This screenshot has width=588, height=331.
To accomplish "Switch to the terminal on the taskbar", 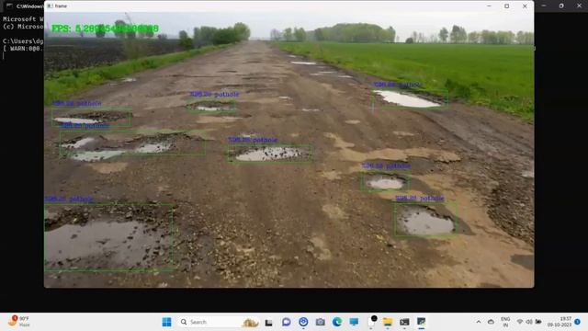I will 404,322.
